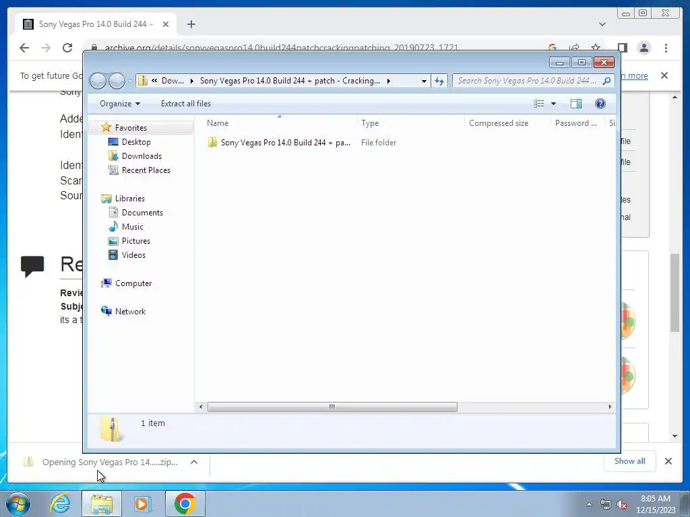Viewport: 690px width, 517px height.
Task: Close the Sony Vegas Pro tab
Action: pos(166,24)
